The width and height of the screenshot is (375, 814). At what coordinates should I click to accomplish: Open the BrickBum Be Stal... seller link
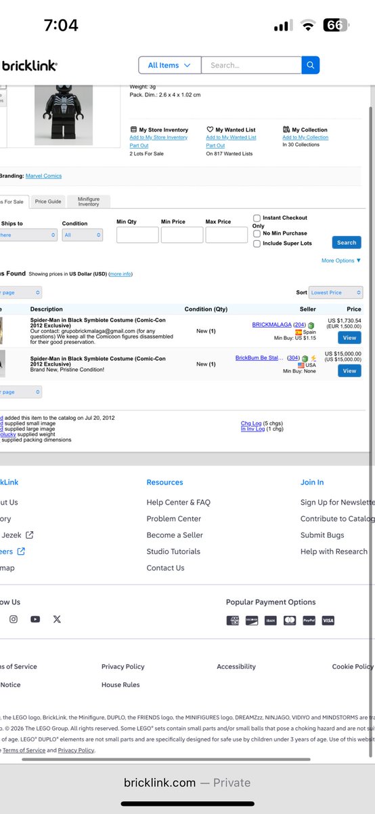(260, 357)
